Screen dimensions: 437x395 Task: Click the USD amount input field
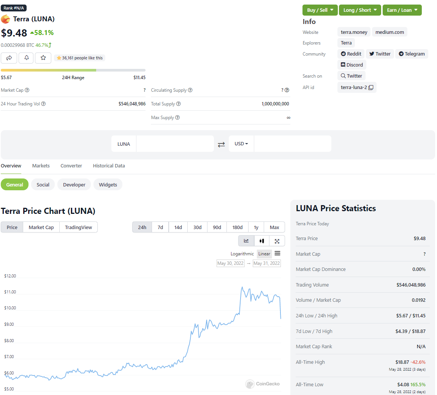[x=293, y=144]
